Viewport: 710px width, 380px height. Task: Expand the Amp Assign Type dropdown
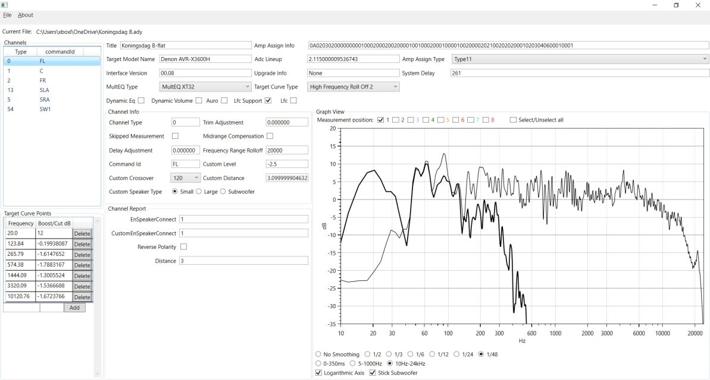point(580,59)
